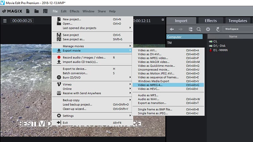Open the File menu
This screenshot has height=142, width=253.
click(55, 11)
